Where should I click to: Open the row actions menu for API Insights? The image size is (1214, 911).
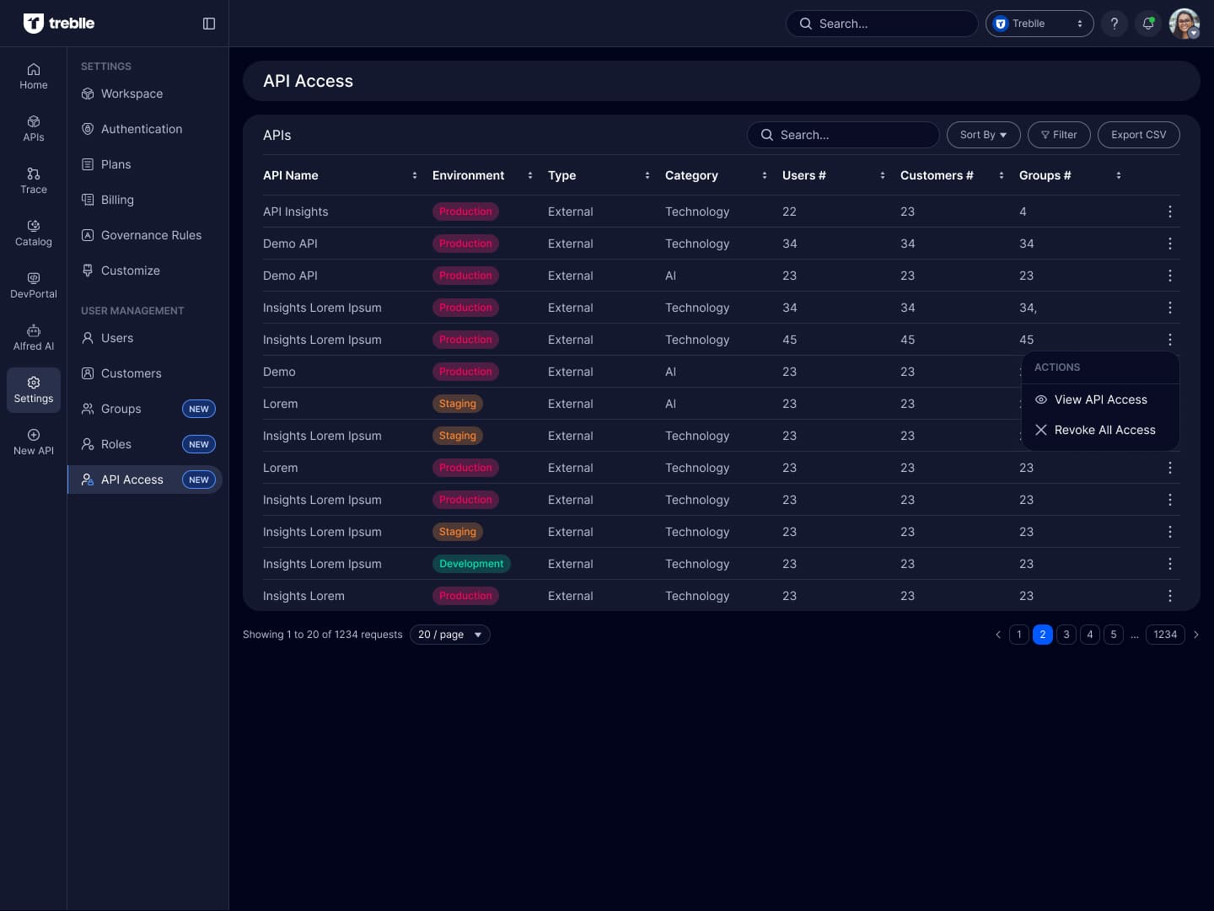(x=1169, y=212)
